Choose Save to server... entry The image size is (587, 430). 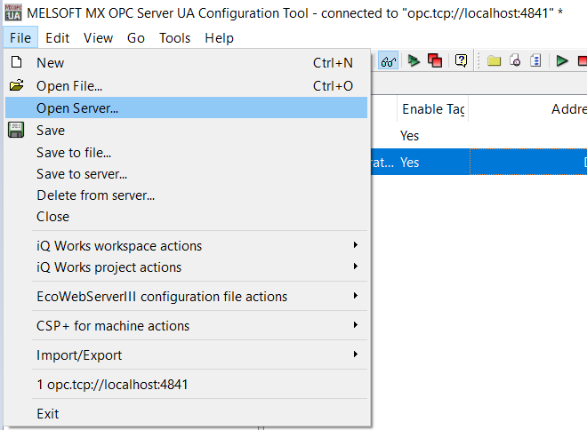(187, 174)
